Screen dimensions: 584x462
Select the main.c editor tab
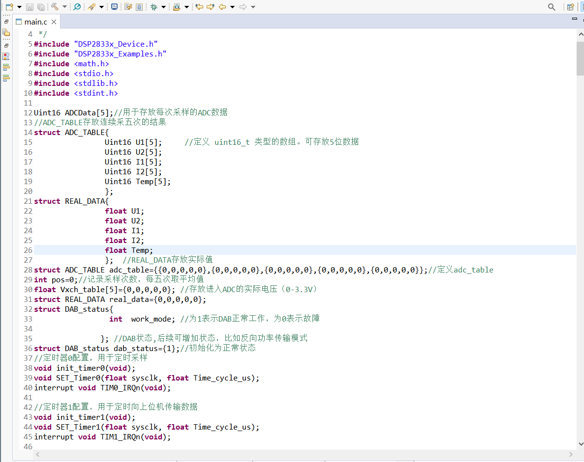coord(36,22)
